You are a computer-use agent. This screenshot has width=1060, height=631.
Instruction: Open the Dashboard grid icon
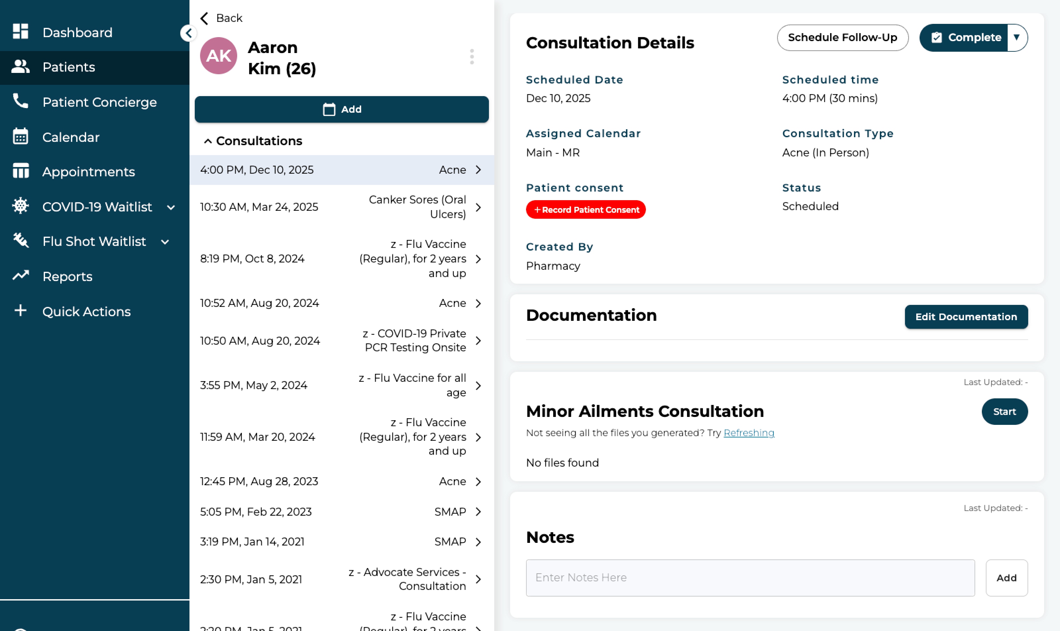tap(21, 32)
